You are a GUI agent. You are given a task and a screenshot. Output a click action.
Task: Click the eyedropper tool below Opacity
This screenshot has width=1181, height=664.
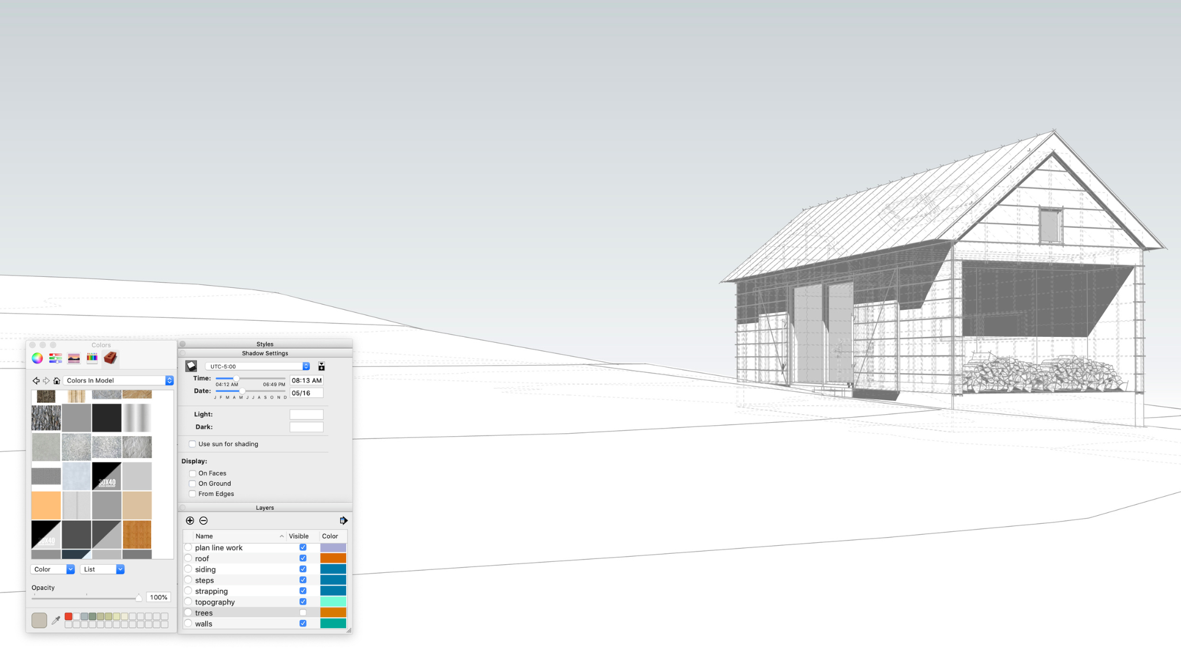(55, 620)
